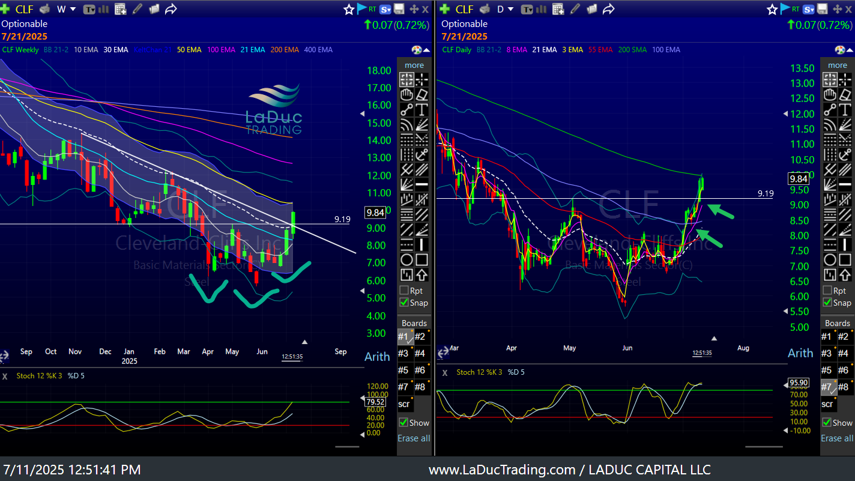855x481 pixels.
Task: Select the vertical line tool in weekly chart toolbar
Action: [421, 244]
